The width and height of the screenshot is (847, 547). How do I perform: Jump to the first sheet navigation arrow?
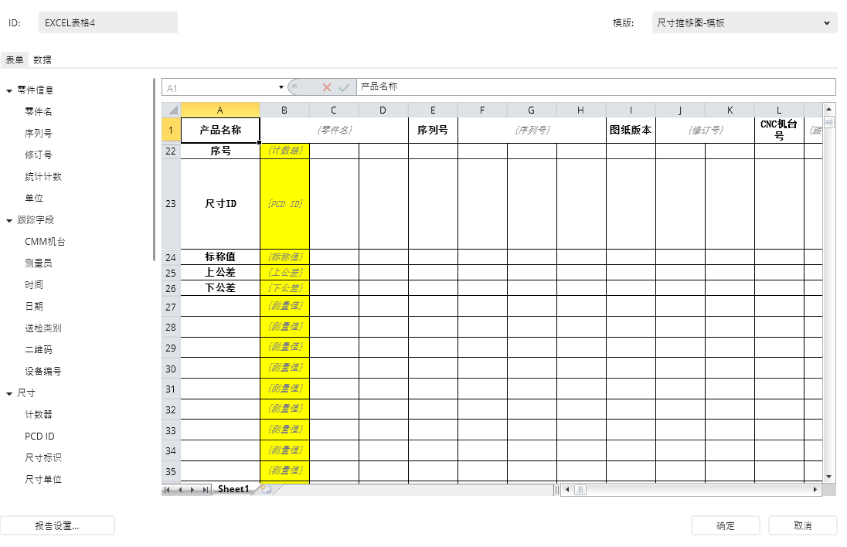166,489
